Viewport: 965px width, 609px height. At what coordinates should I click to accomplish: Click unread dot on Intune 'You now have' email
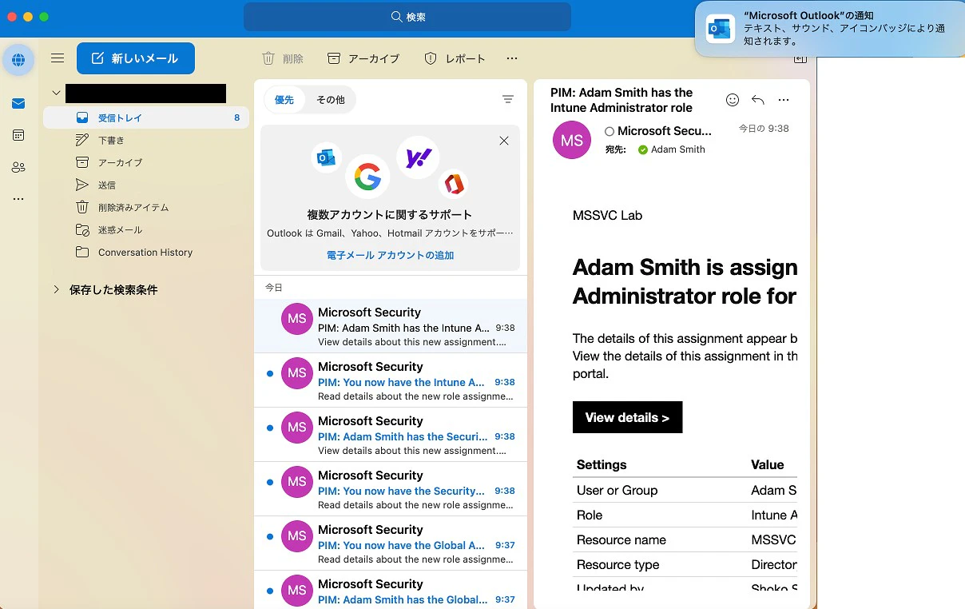pyautogui.click(x=269, y=373)
